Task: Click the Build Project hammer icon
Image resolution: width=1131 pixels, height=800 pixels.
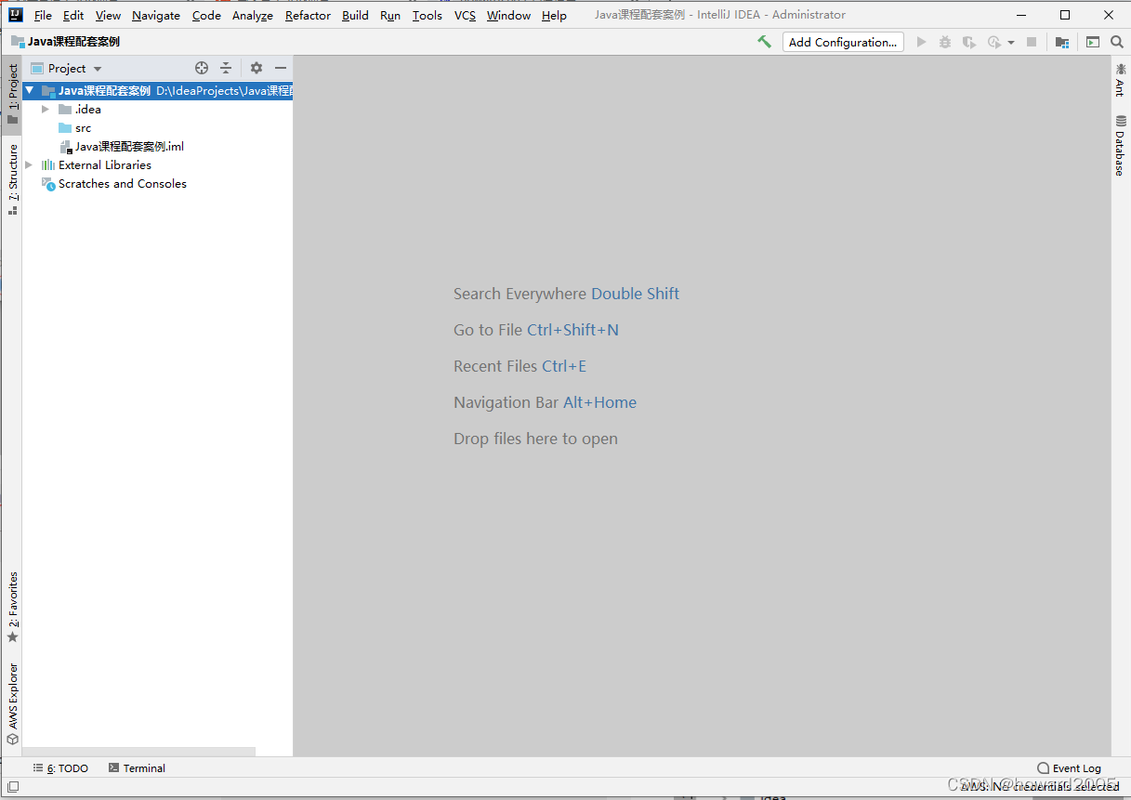Action: click(x=764, y=42)
